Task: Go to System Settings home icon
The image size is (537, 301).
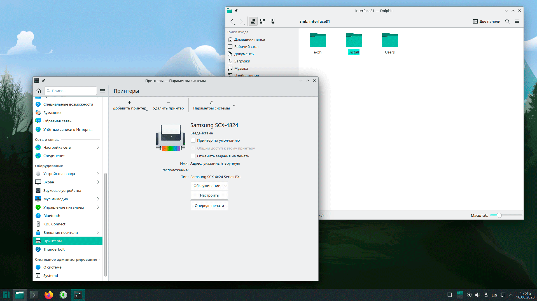Action: coord(39,91)
